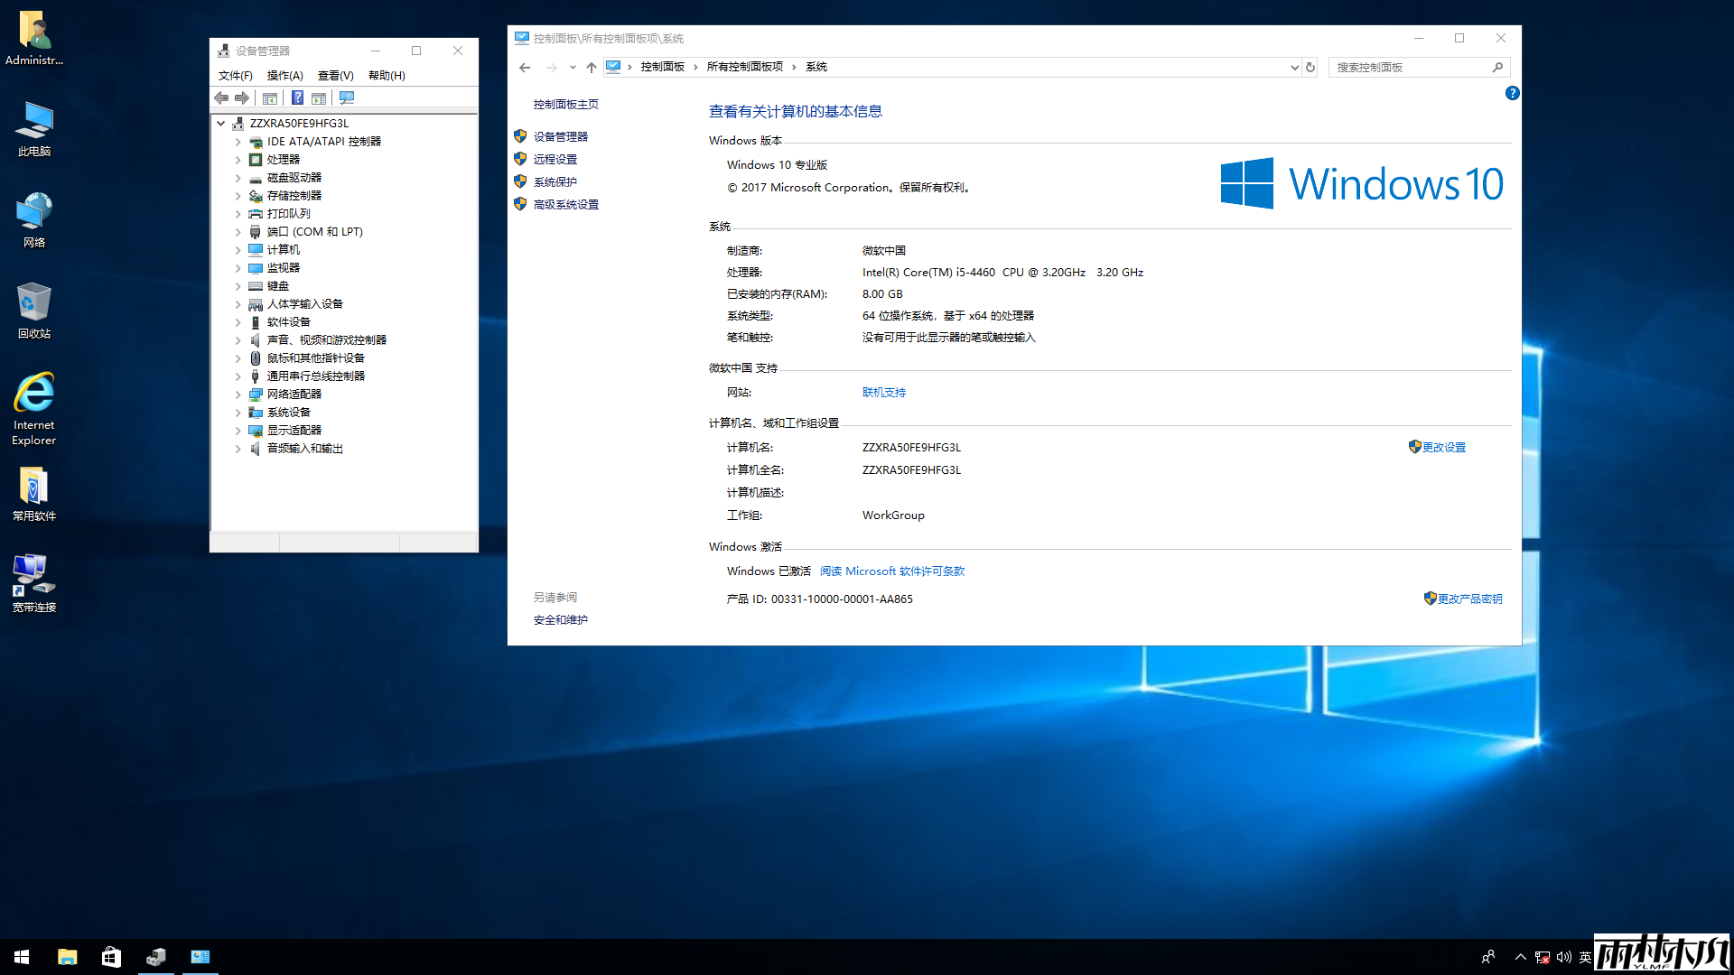Open System protection settings
1734x975 pixels.
554,181
